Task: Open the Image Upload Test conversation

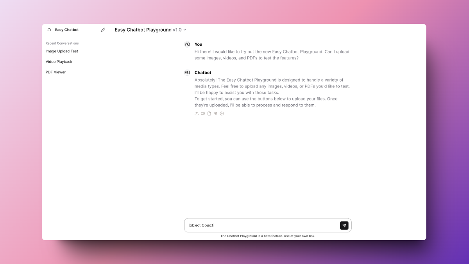Action: pos(62,51)
